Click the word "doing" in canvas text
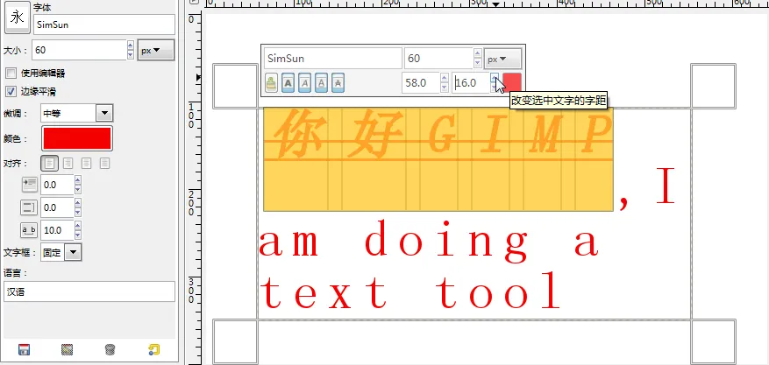 pyautogui.click(x=448, y=242)
